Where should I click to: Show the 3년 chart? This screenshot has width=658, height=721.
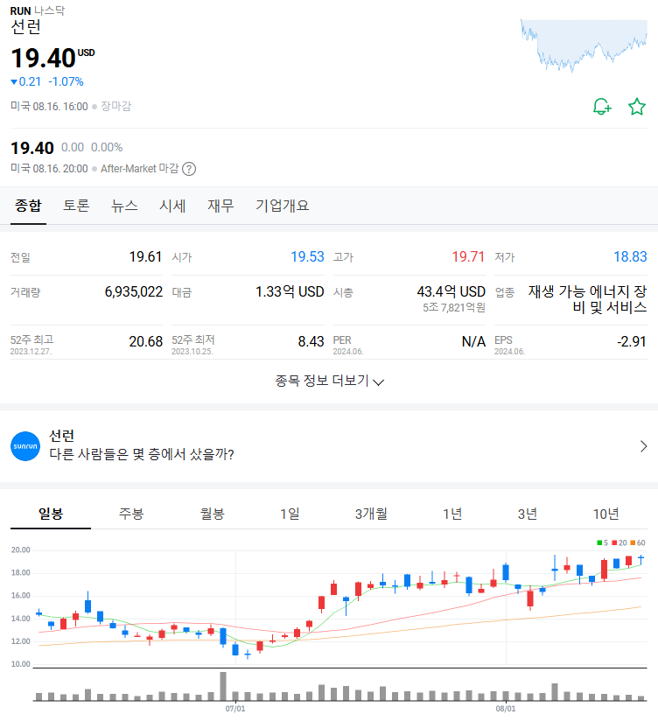tap(528, 514)
